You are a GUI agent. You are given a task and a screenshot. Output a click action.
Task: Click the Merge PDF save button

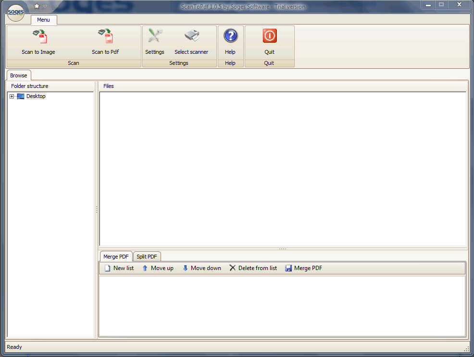[303, 268]
